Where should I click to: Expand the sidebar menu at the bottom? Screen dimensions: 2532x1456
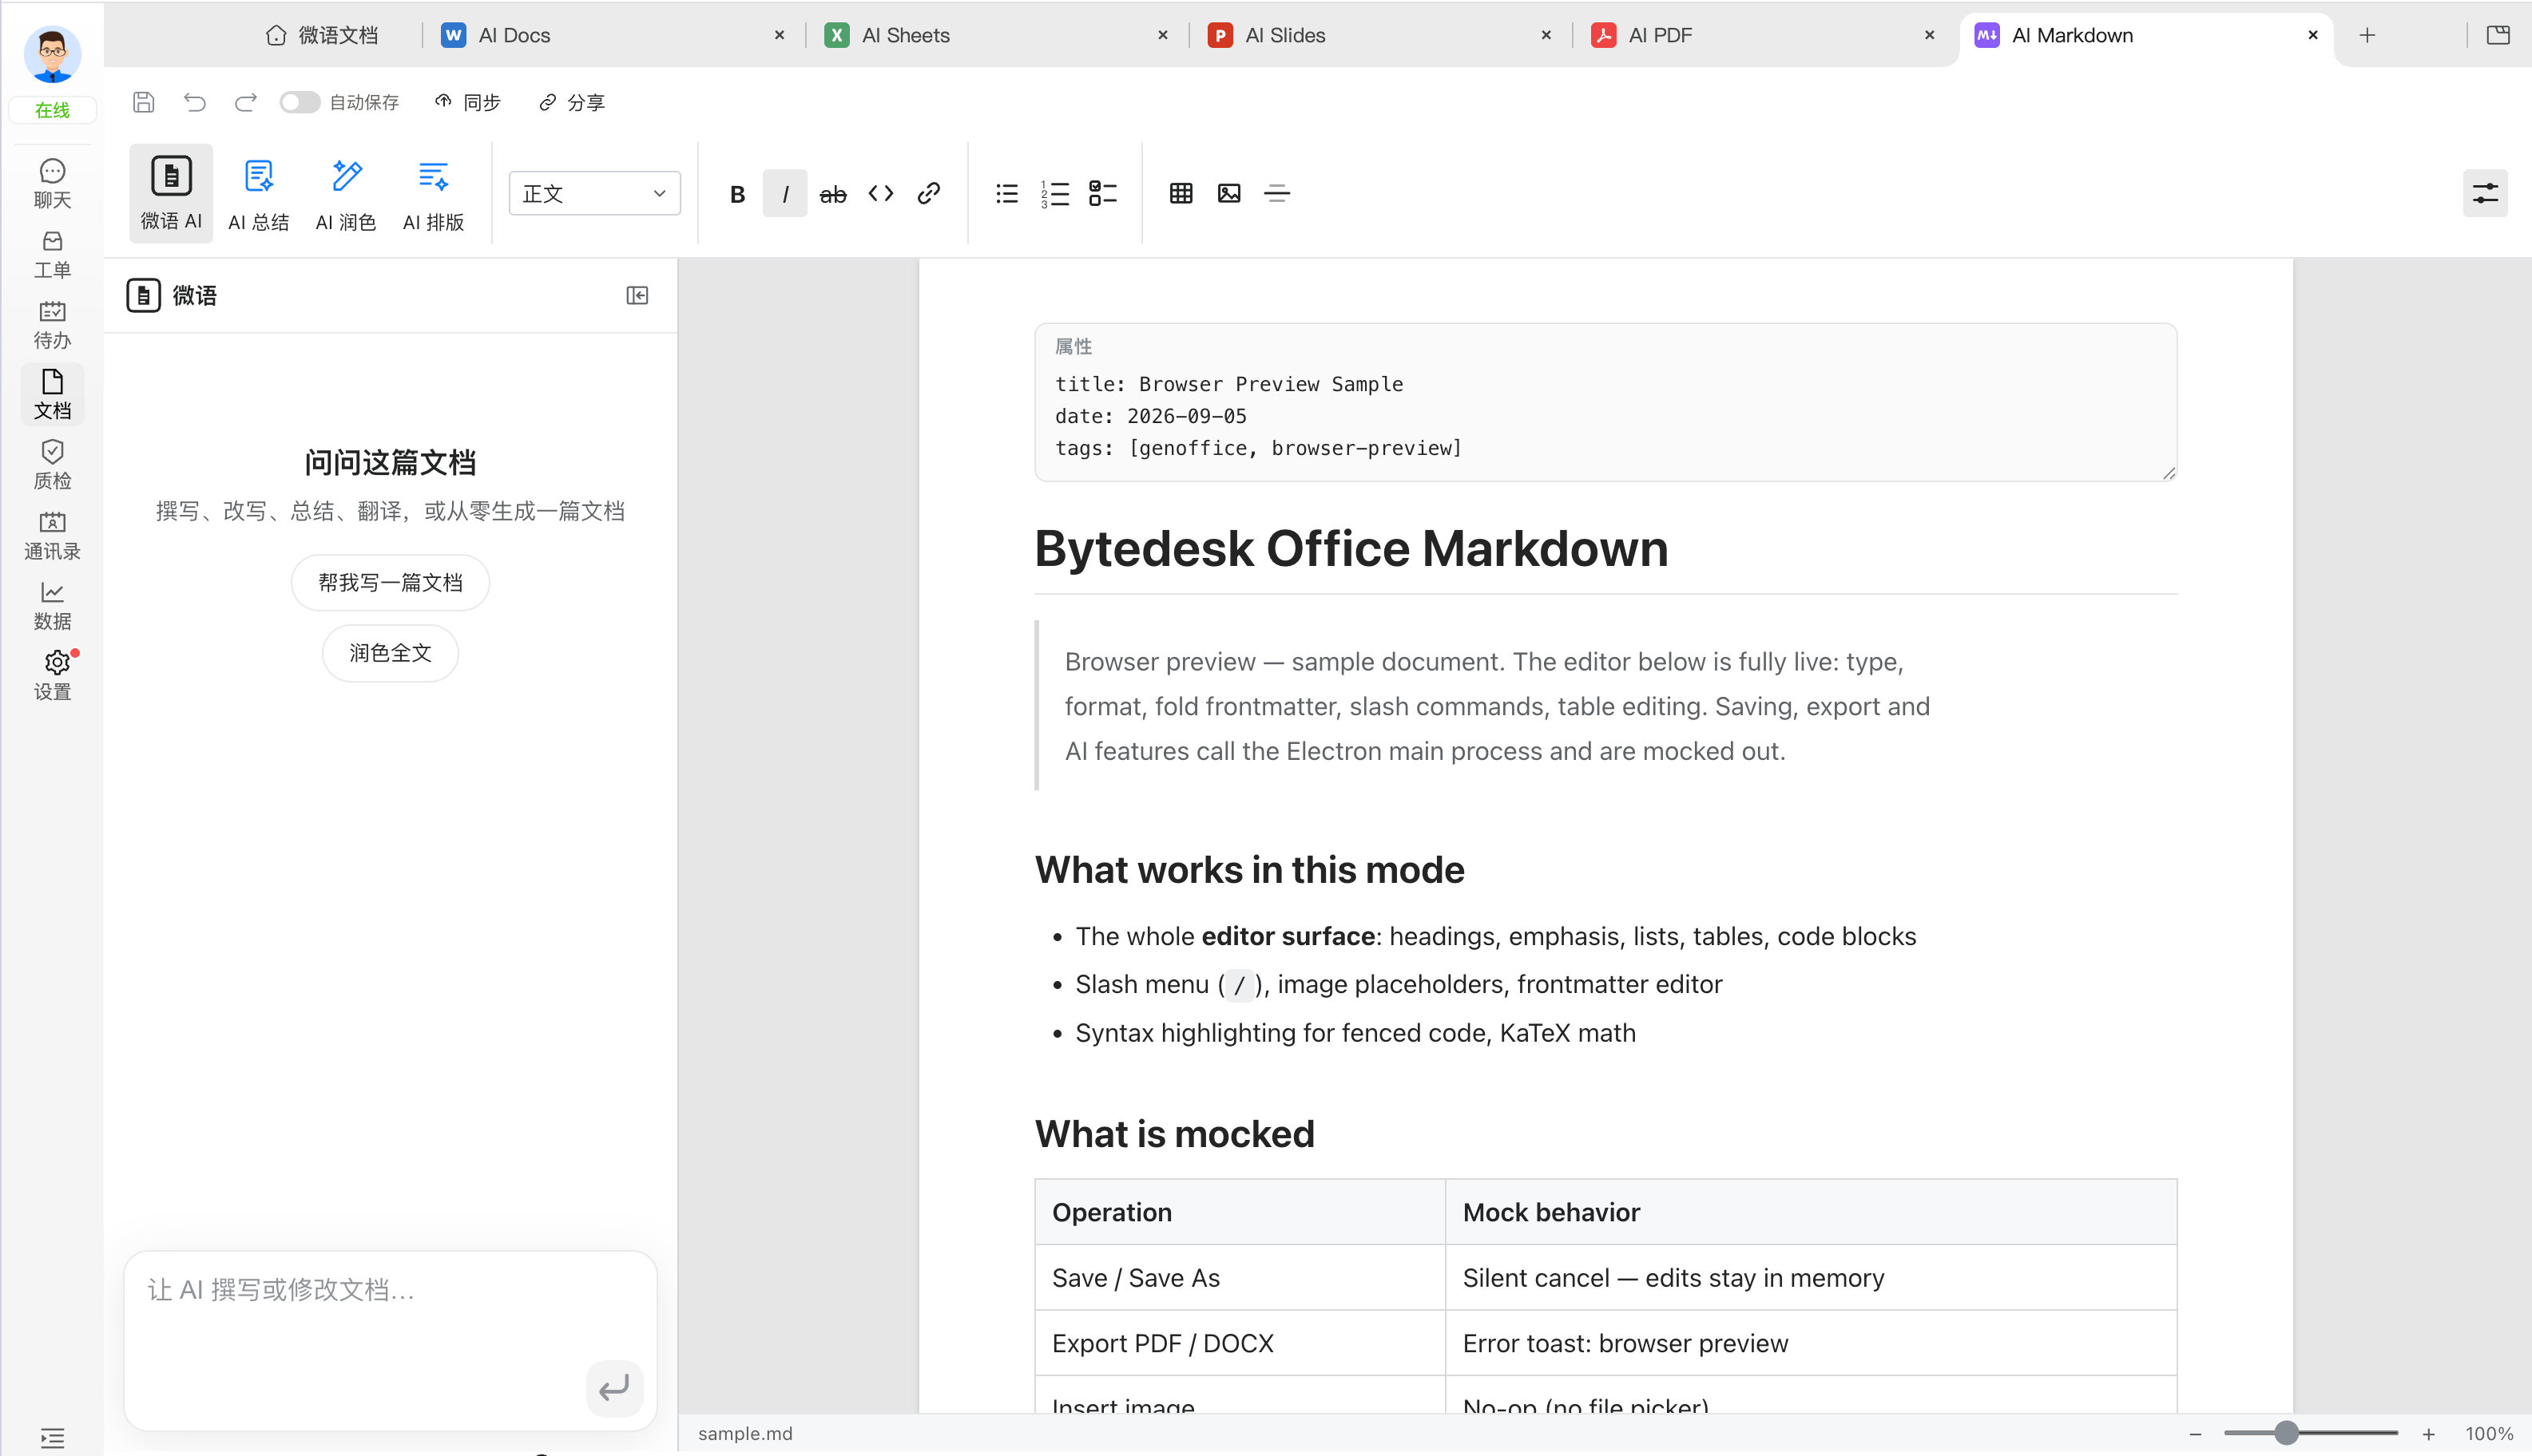(x=52, y=1437)
